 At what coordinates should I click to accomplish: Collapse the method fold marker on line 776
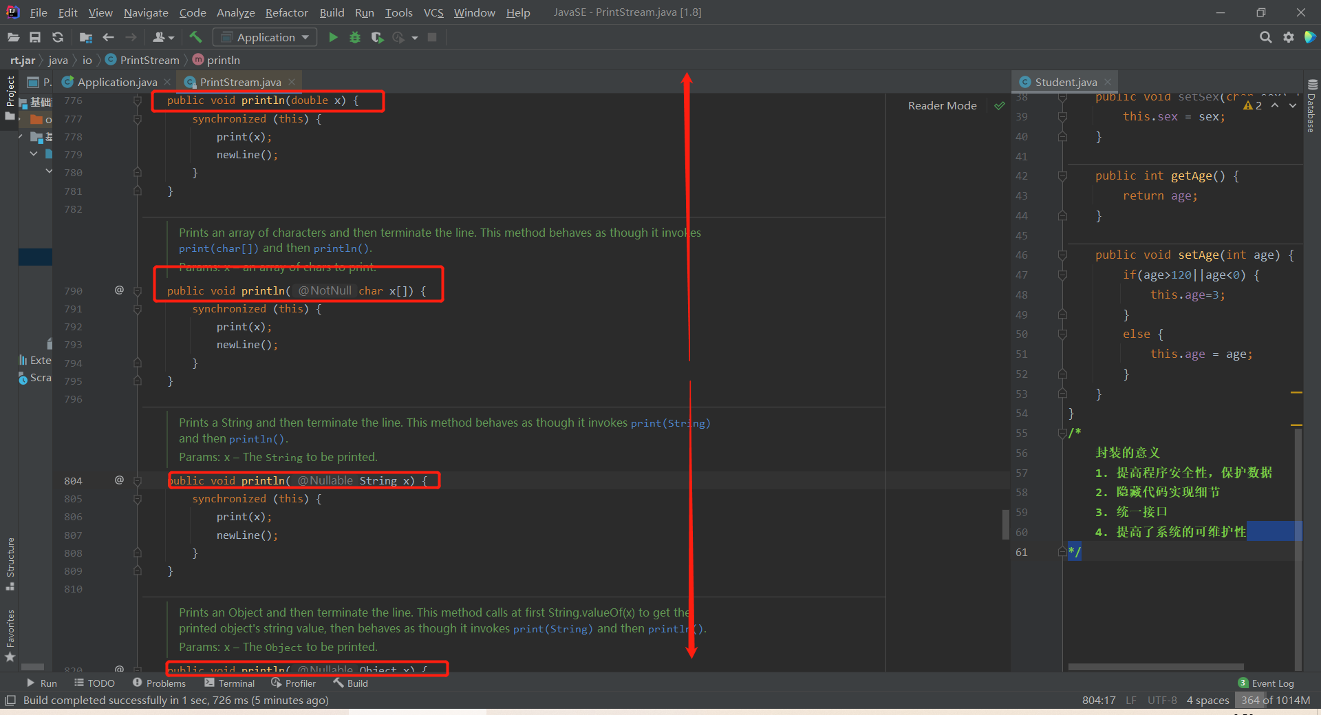138,100
